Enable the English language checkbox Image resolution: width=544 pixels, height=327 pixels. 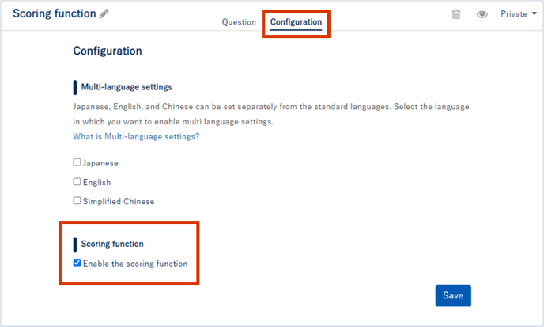(77, 182)
